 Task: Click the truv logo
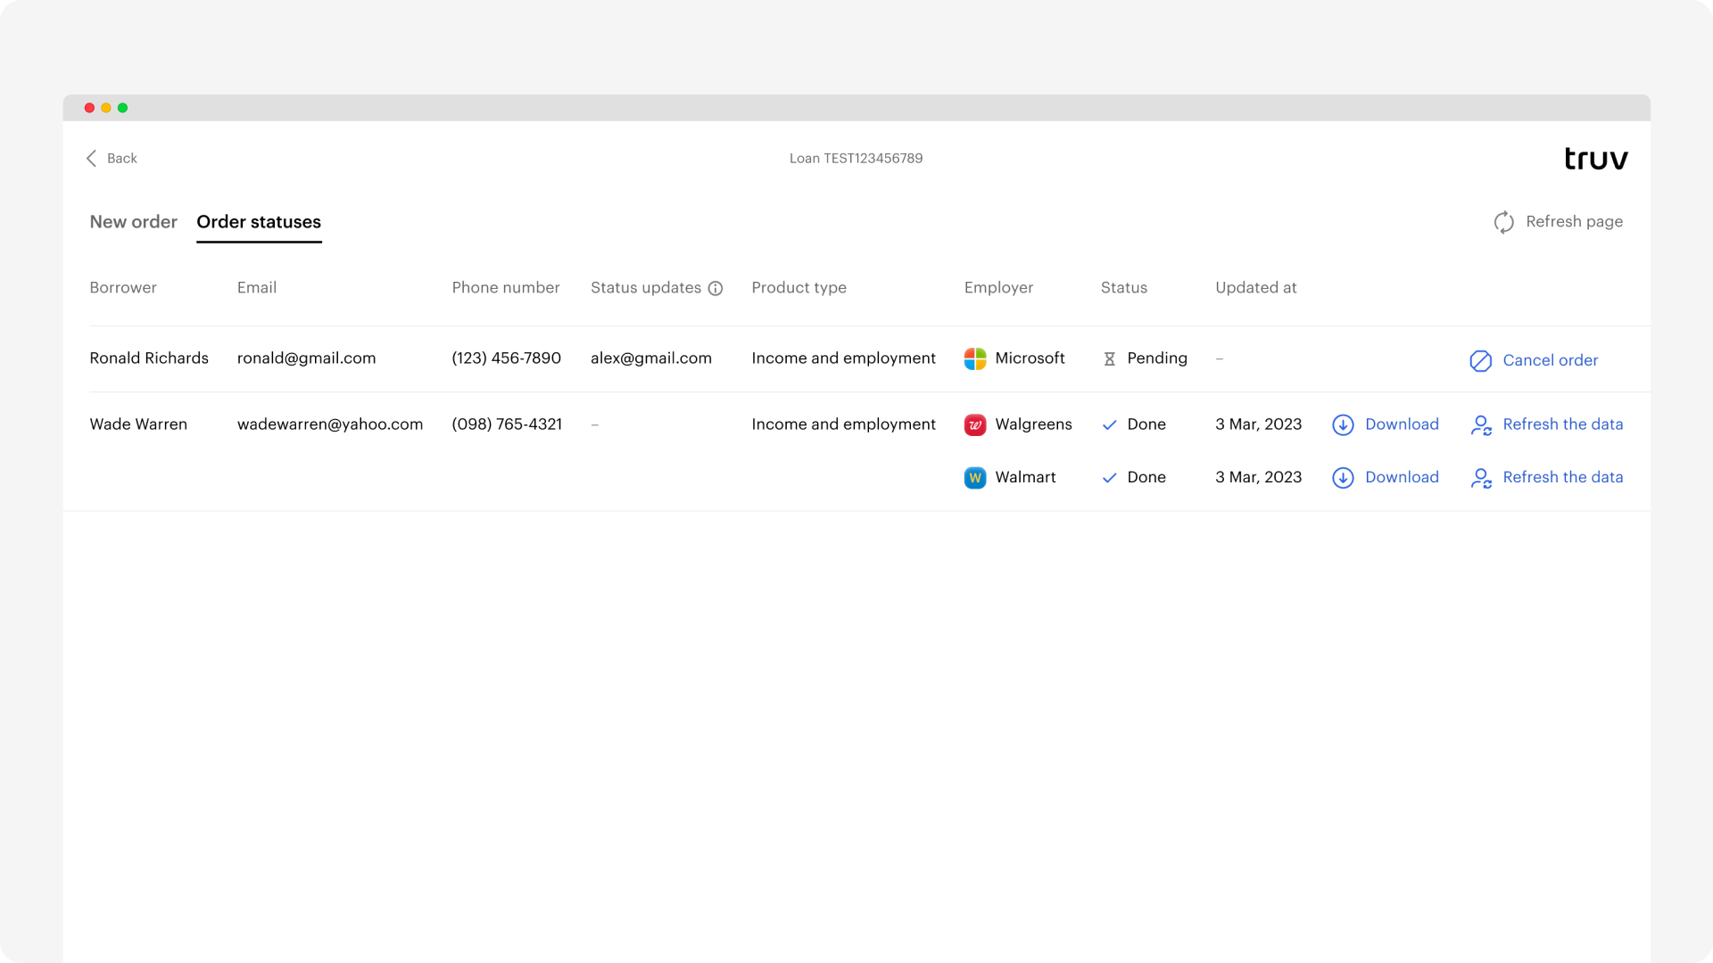(x=1595, y=159)
